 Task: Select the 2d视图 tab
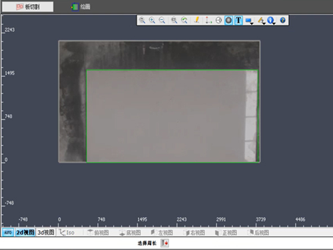pos(25,233)
